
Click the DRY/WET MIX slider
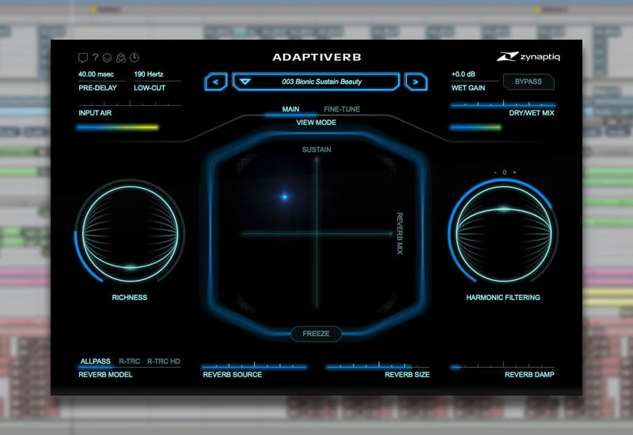tap(503, 105)
